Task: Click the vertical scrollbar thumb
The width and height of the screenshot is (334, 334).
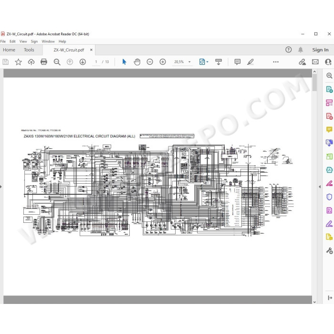Action: 314,83
